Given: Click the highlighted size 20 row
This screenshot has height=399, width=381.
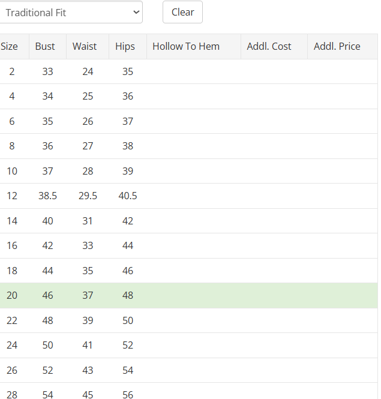Looking at the screenshot, I should [12, 295].
